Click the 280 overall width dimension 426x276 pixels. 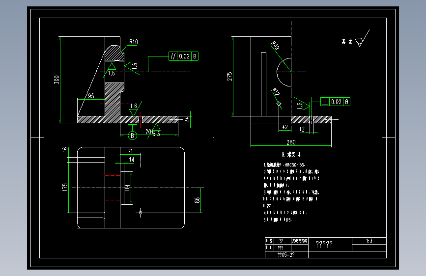[291, 142]
